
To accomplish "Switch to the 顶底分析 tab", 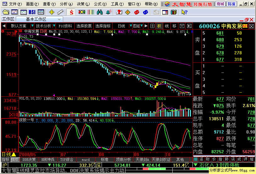I will pyautogui.click(x=123, y=160).
